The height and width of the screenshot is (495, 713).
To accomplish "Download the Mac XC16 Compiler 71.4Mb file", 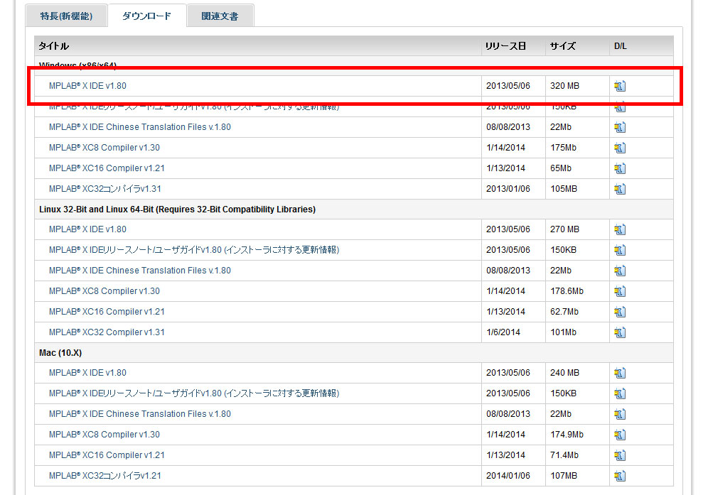I will pos(620,455).
